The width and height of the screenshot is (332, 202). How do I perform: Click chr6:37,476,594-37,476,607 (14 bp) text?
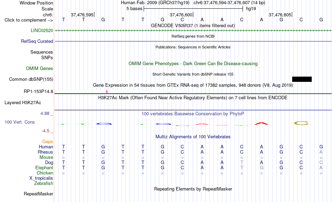coord(229,3)
